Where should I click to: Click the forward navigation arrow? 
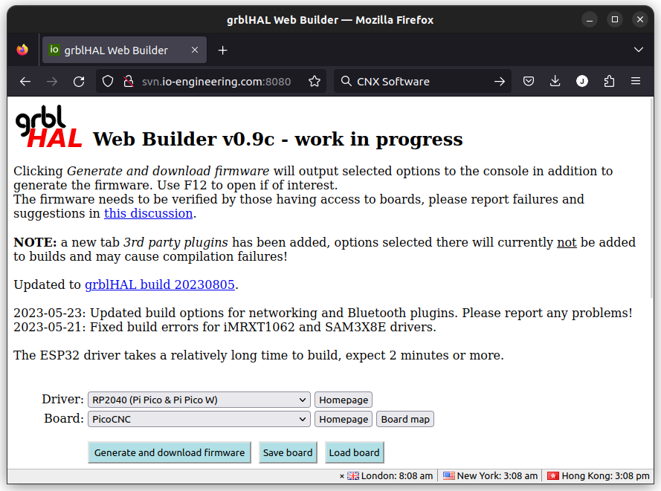(52, 81)
